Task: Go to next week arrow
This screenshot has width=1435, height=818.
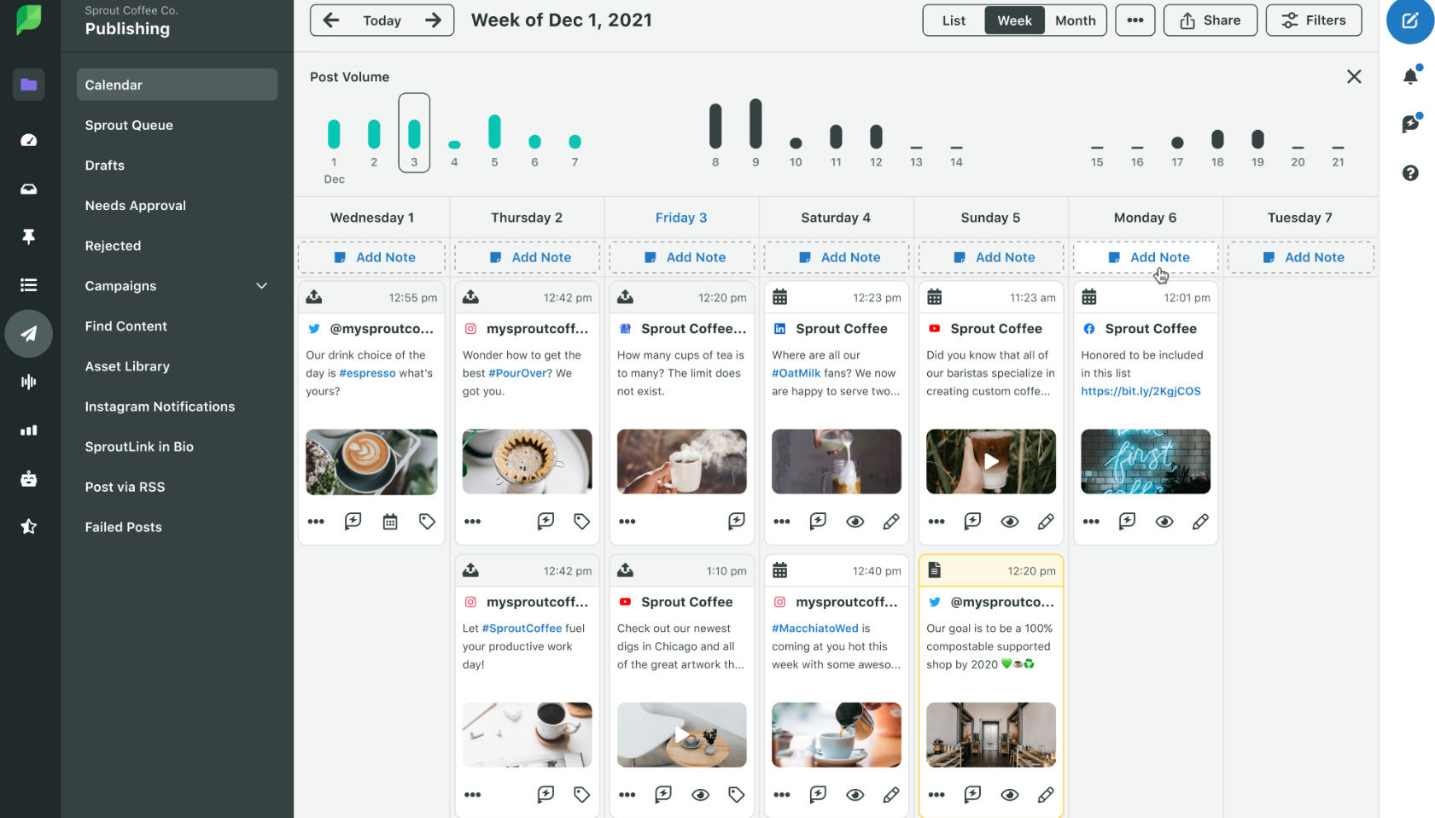Action: tap(433, 20)
